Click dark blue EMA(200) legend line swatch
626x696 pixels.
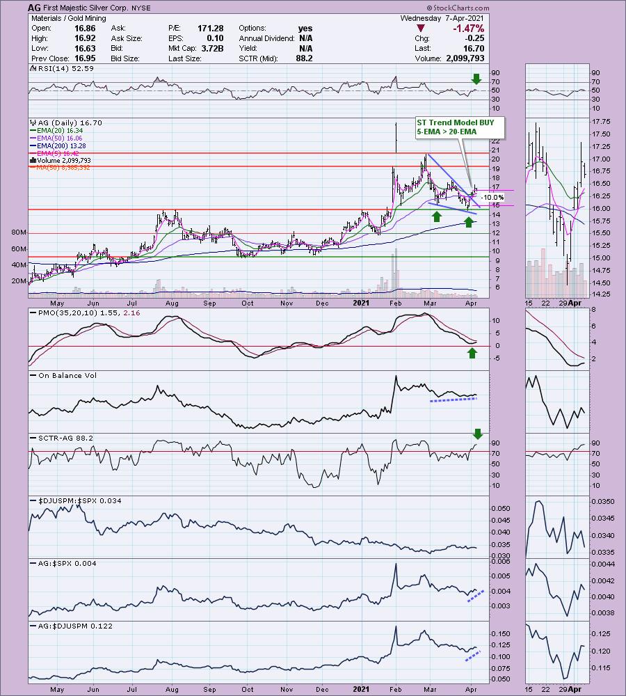point(33,145)
